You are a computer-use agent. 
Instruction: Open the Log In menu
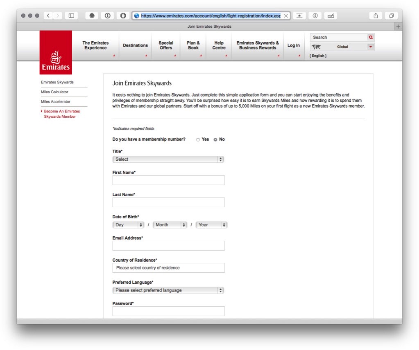[294, 45]
